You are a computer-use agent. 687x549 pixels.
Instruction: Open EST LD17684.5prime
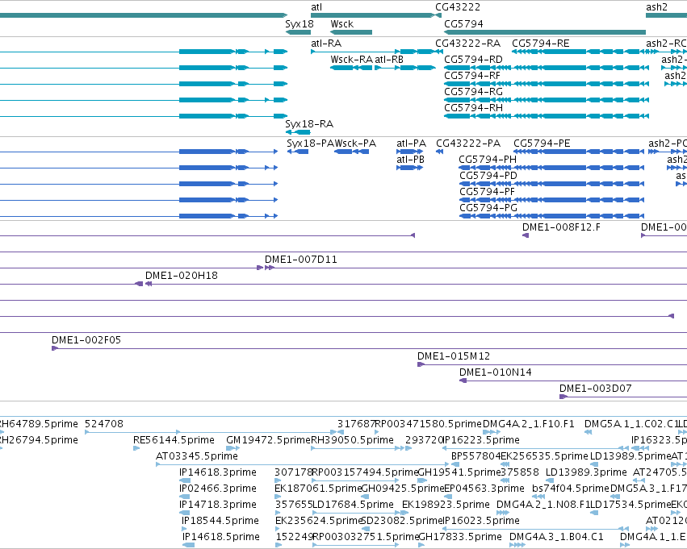(353, 505)
